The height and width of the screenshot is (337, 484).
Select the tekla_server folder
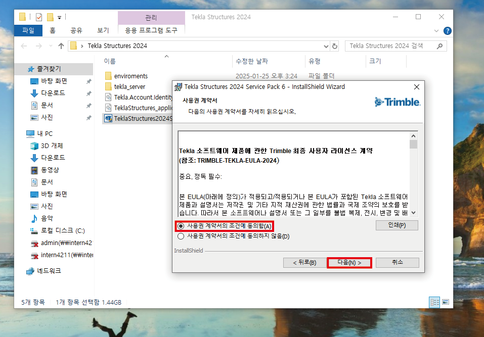tap(129, 86)
